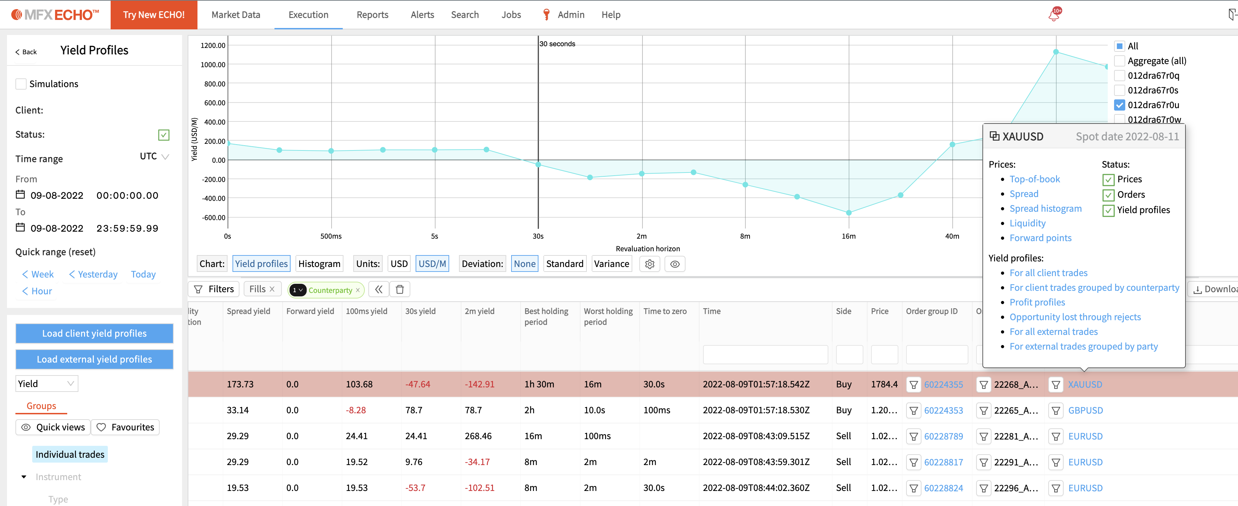
Task: Open the Market Data menu
Action: tap(236, 15)
